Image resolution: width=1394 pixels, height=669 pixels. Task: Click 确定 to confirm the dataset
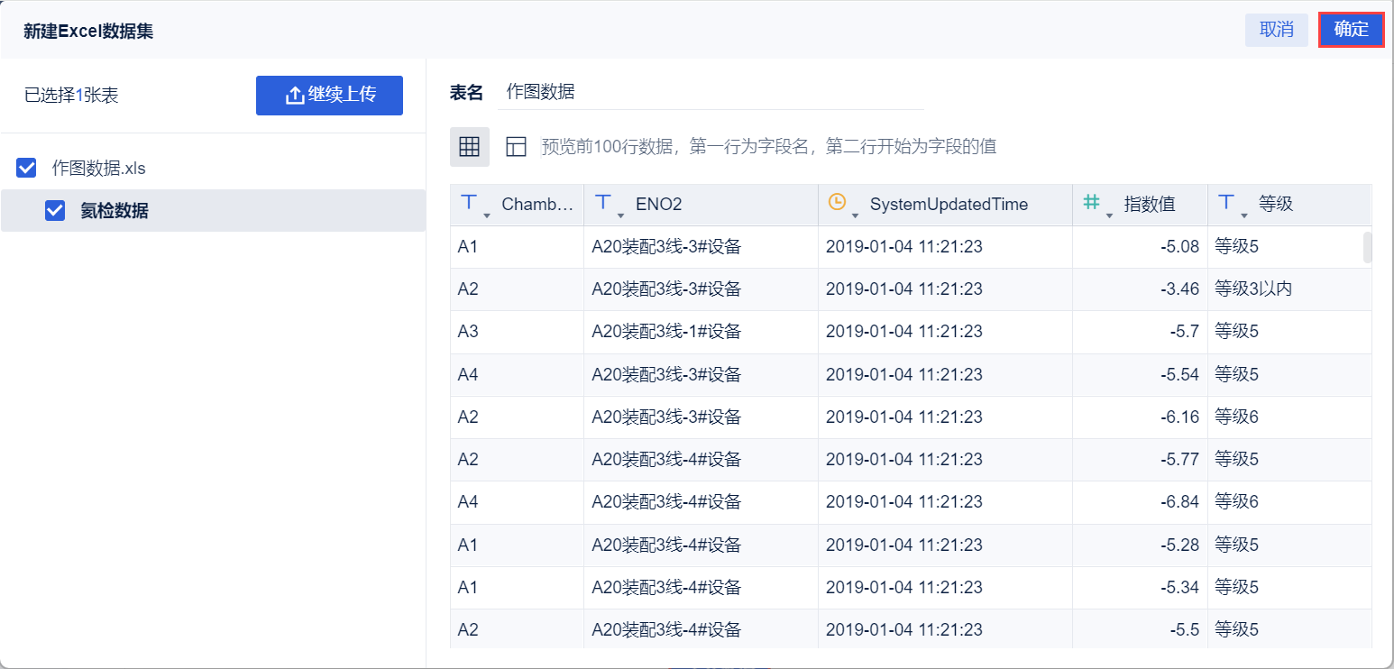(x=1351, y=30)
